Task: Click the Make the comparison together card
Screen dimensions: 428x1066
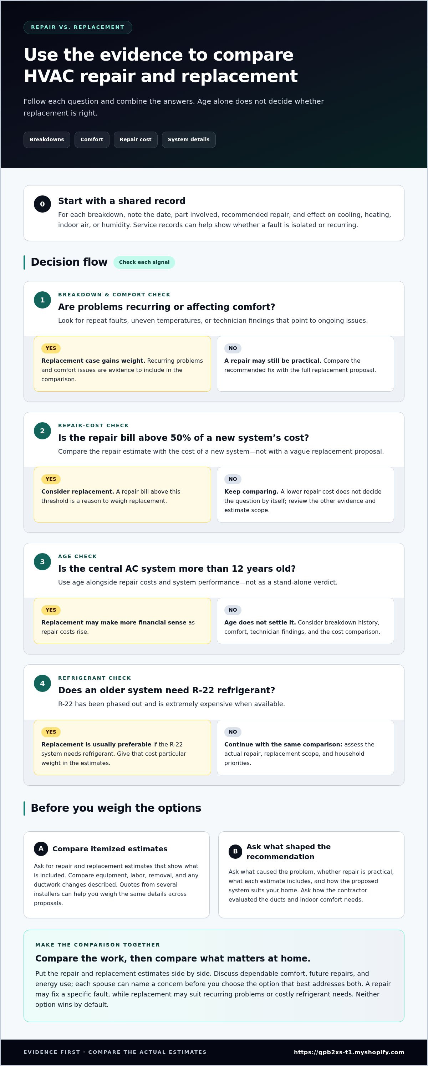Action: tap(214, 976)
